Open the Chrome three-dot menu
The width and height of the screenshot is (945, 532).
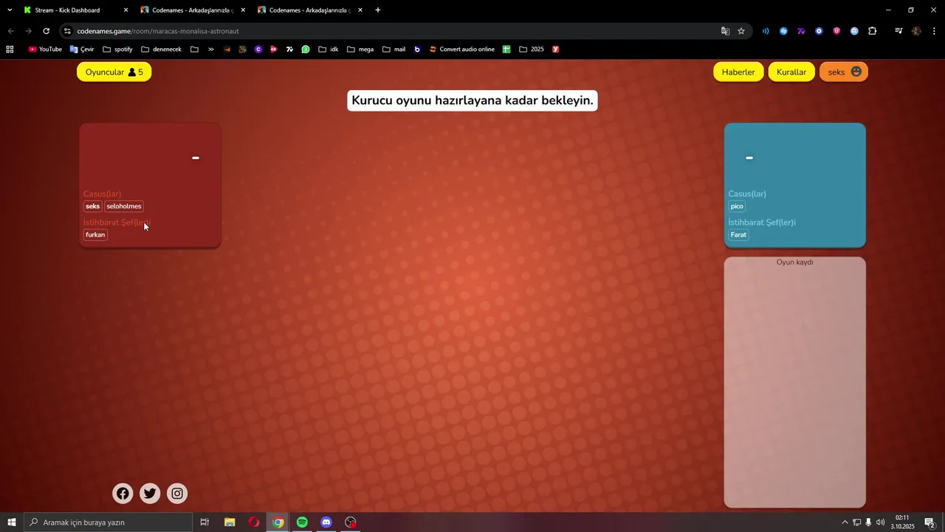click(x=934, y=31)
